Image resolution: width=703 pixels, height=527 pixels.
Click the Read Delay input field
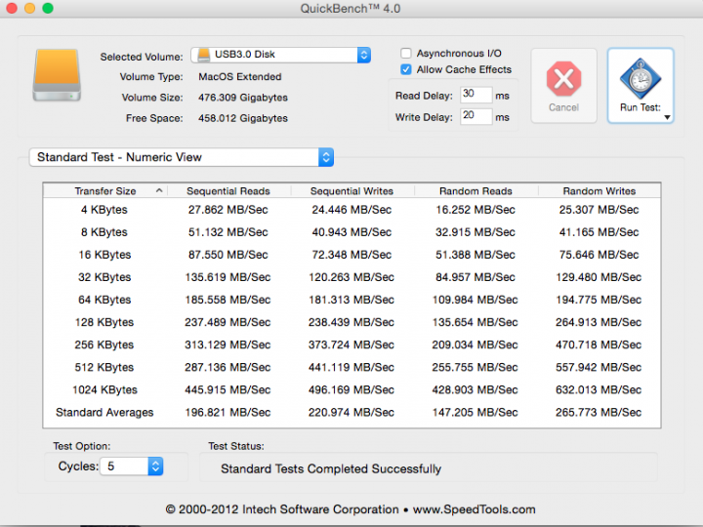(x=476, y=95)
